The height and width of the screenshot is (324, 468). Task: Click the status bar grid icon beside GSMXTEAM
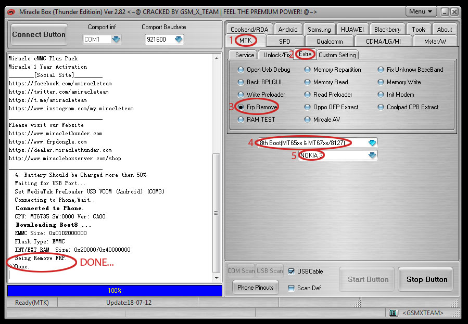tap(393, 313)
